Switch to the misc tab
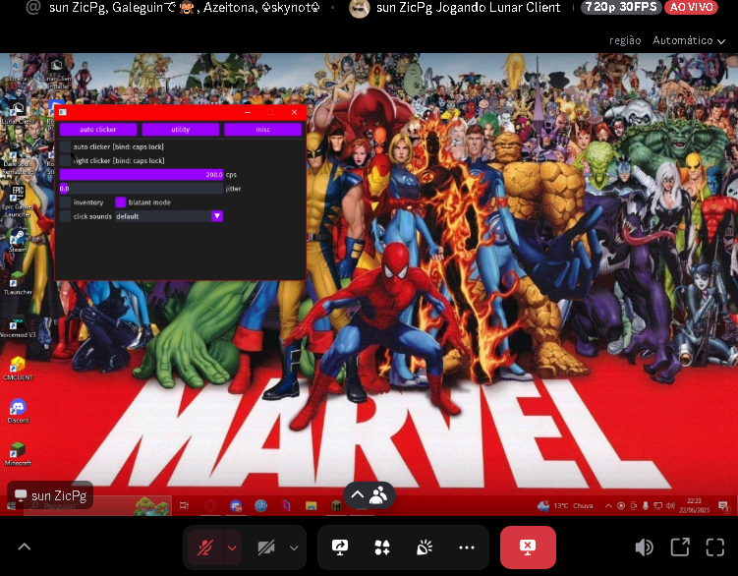Viewport: 738px width, 576px height. point(262,130)
